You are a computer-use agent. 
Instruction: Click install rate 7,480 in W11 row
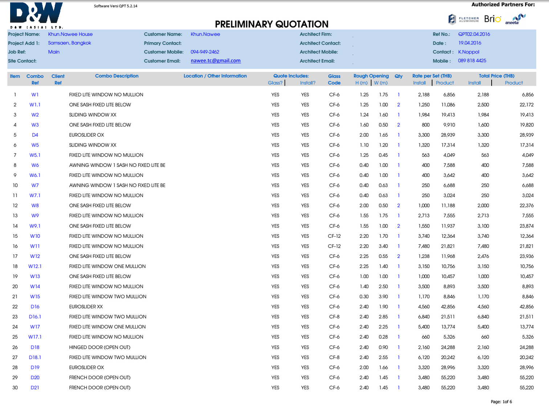(x=424, y=246)
